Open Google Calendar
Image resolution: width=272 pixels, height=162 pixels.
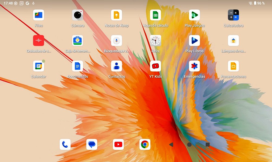pos(38,66)
